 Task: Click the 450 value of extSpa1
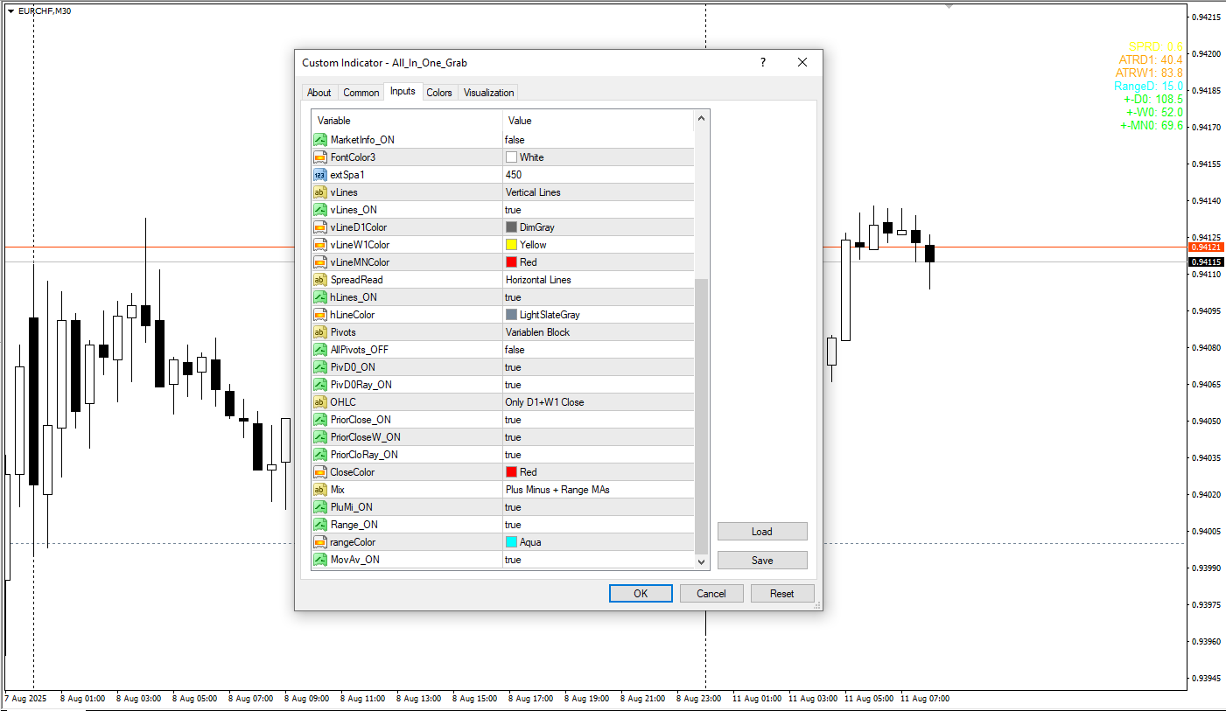tap(513, 175)
